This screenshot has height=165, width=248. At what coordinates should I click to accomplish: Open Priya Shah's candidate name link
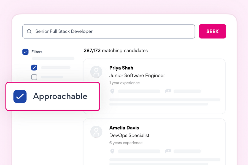pyautogui.click(x=121, y=68)
